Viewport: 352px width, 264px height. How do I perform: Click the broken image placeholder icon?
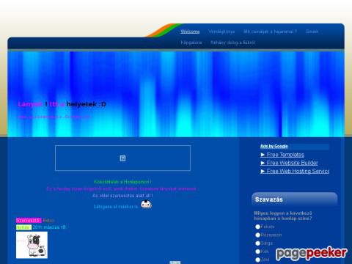pos(122,158)
